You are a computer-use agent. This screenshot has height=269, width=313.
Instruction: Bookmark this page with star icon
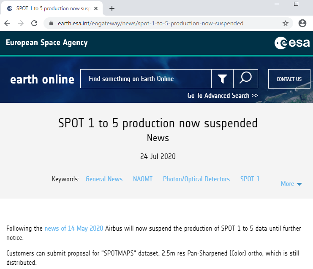pyautogui.click(x=286, y=23)
